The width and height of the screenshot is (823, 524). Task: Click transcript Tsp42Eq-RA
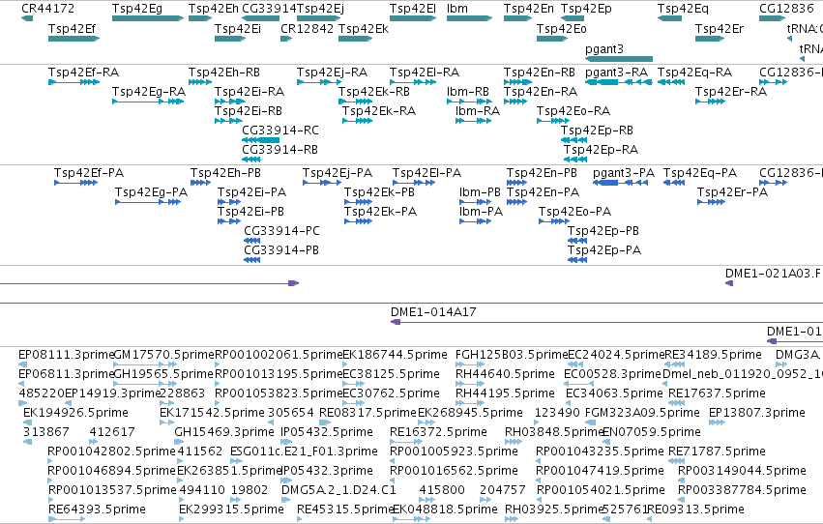(671, 82)
